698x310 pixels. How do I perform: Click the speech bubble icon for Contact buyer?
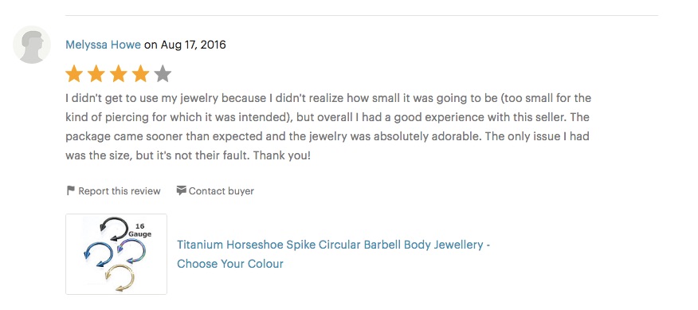181,191
